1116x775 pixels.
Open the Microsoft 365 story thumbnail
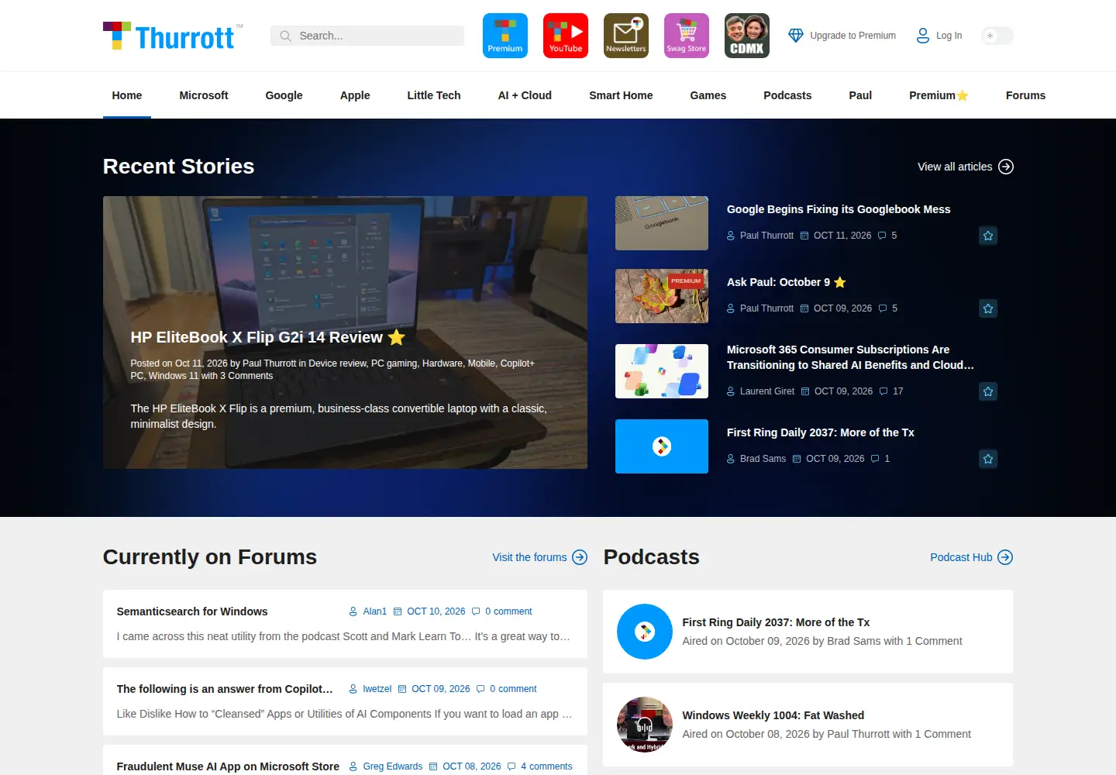pyautogui.click(x=662, y=371)
